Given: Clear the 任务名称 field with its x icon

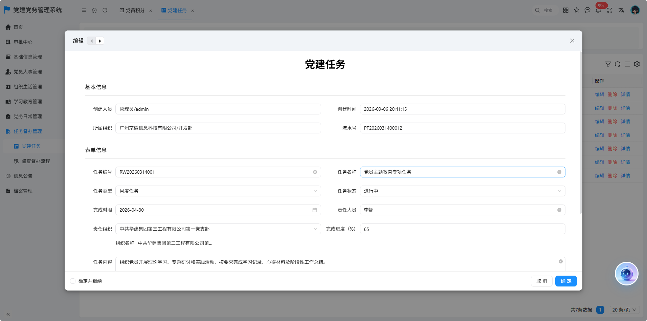Looking at the screenshot, I should click(x=559, y=172).
